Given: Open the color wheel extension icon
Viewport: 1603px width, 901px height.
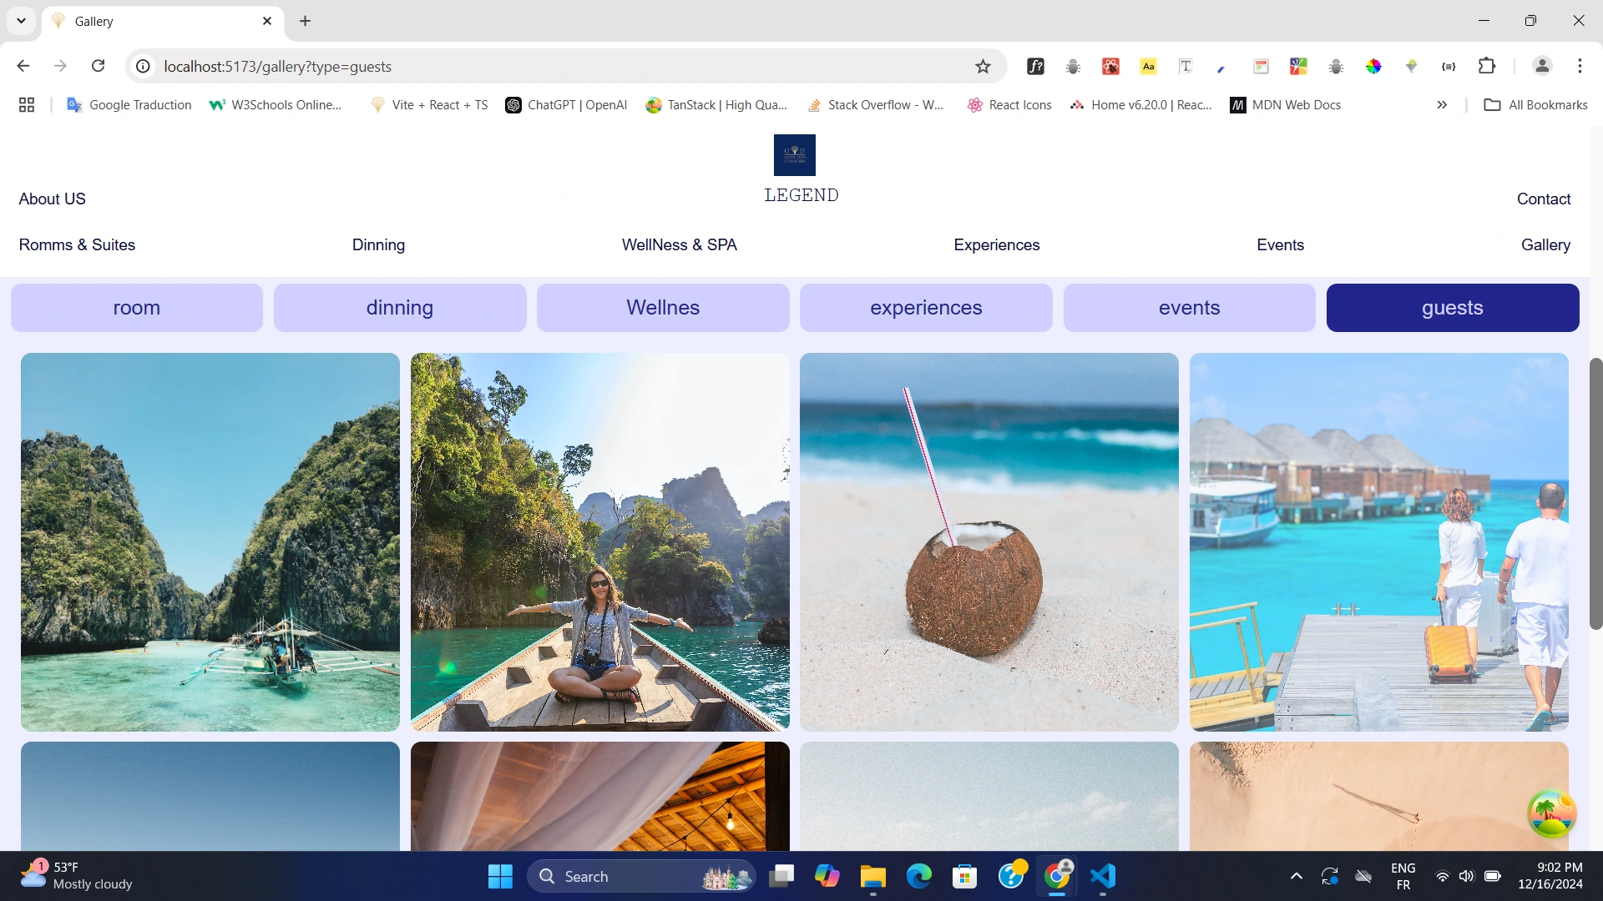Looking at the screenshot, I should (x=1373, y=67).
